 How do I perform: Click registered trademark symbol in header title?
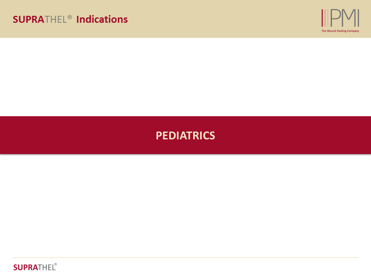tap(70, 17)
